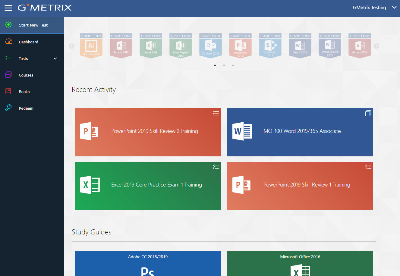Click the Tests checklist icon in sidebar
This screenshot has height=276, width=400.
[x=8, y=58]
